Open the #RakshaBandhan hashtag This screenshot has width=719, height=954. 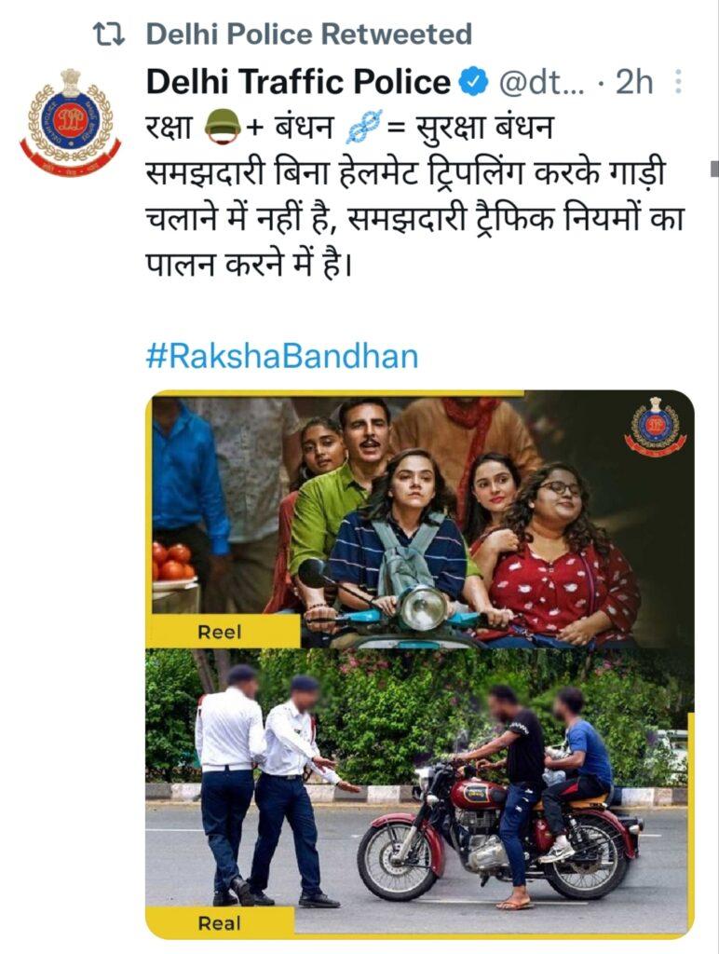[282, 356]
